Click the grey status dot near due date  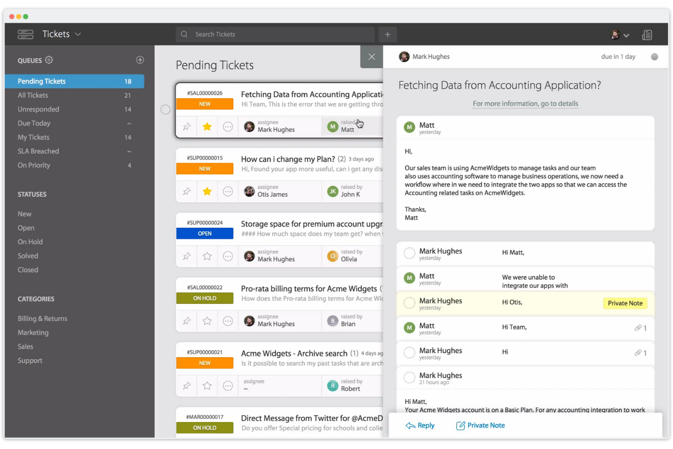pyautogui.click(x=654, y=57)
